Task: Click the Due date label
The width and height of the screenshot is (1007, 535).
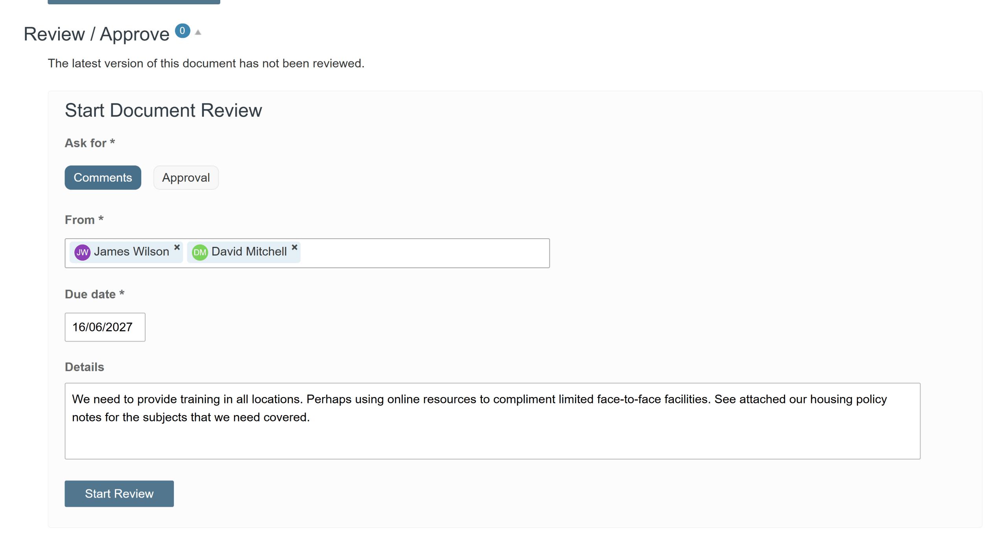Action: click(x=94, y=294)
